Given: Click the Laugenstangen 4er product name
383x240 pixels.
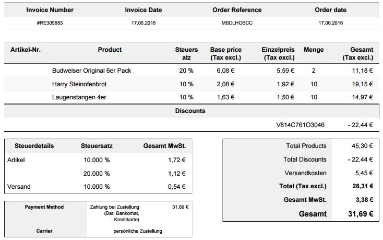Looking at the screenshot, I should tap(80, 97).
